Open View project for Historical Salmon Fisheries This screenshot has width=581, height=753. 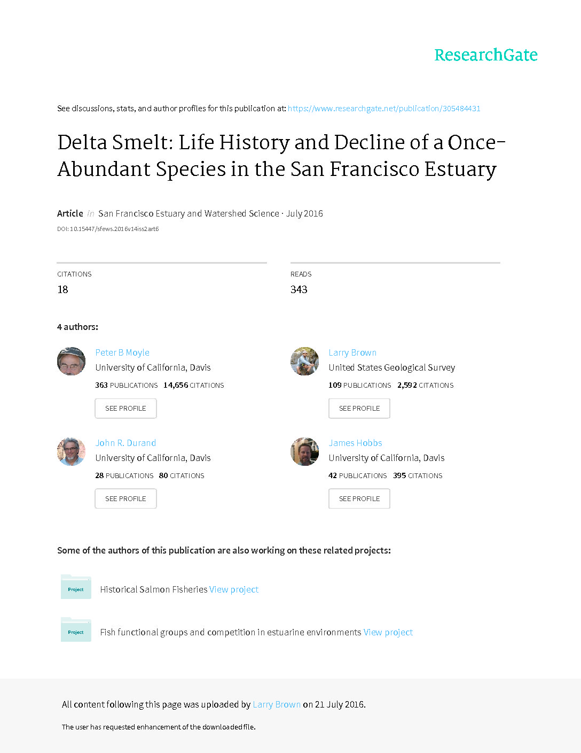point(234,589)
